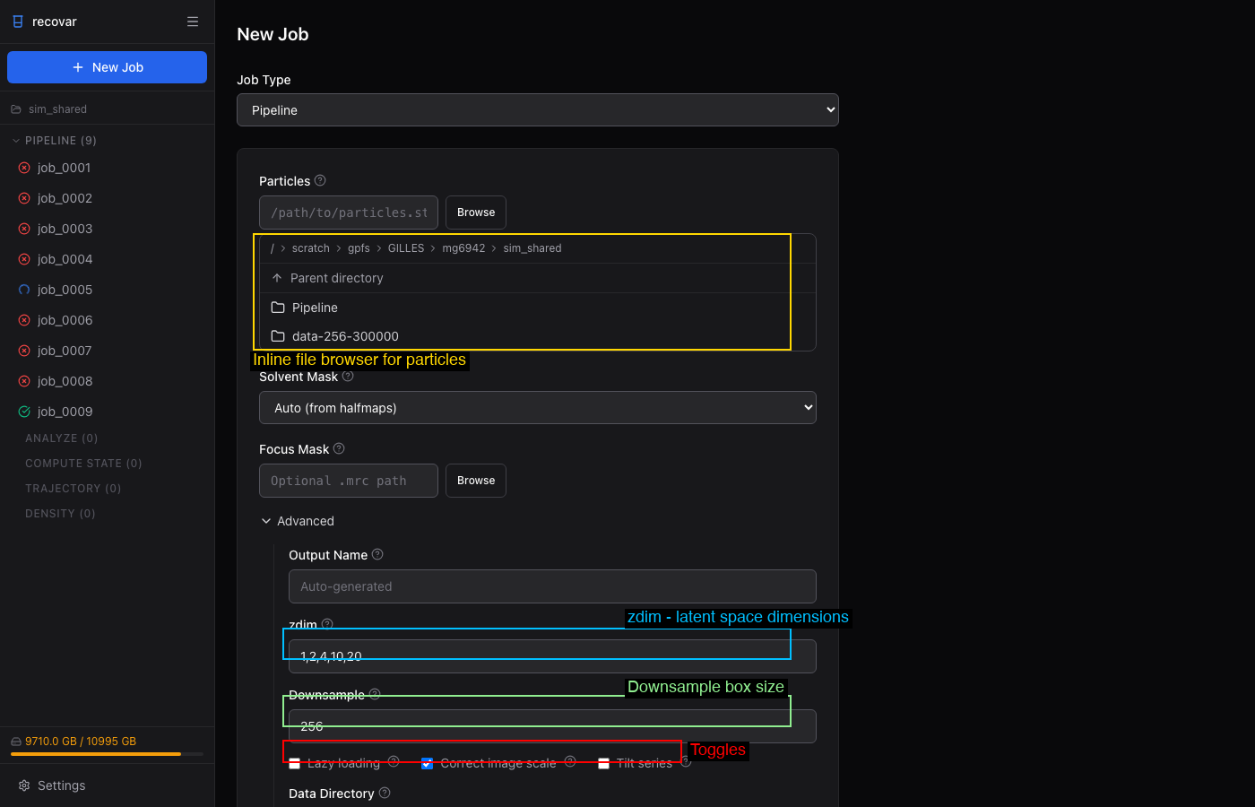
Task: Enable the Tilt series checkbox
Action: click(x=604, y=763)
